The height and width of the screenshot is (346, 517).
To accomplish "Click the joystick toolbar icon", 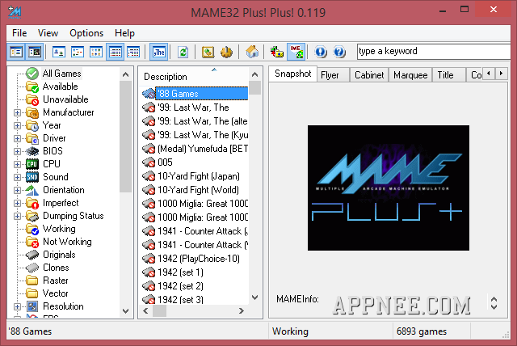I will point(226,52).
